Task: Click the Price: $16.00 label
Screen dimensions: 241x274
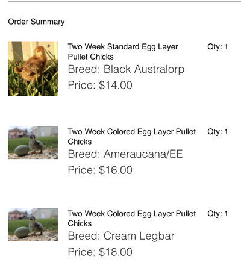Action: tap(100, 170)
